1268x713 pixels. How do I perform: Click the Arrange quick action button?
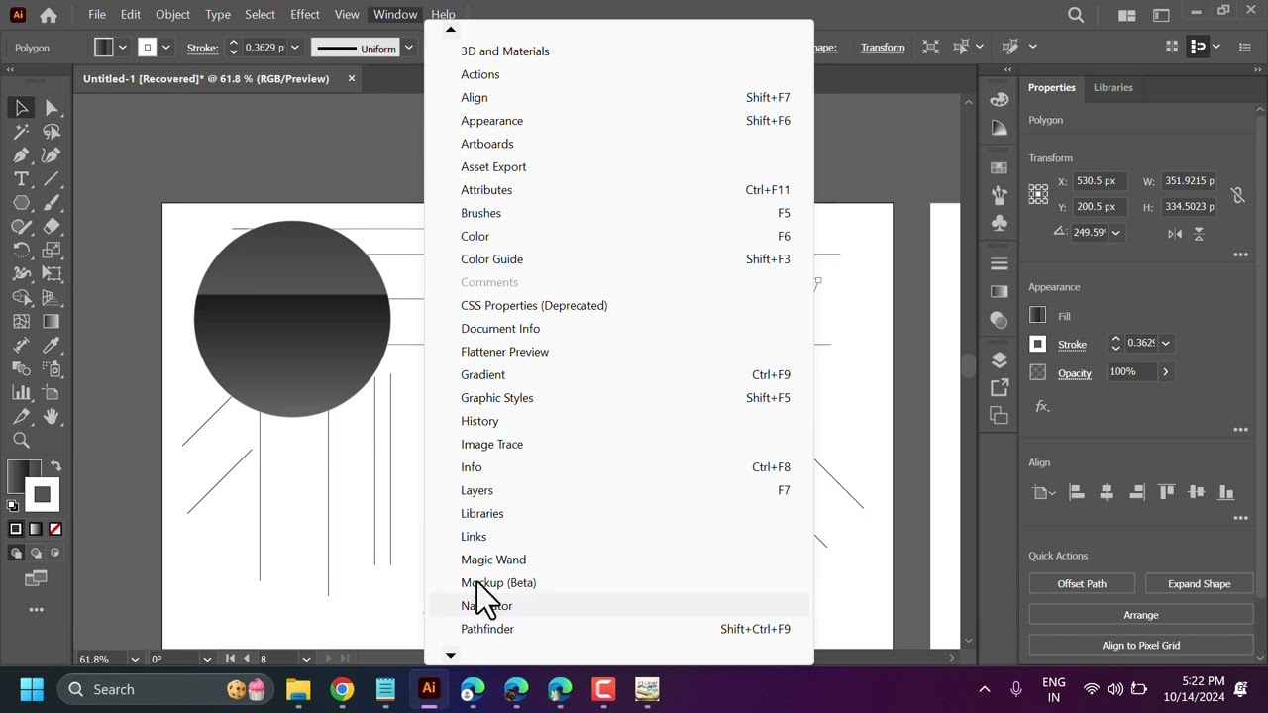click(x=1140, y=615)
